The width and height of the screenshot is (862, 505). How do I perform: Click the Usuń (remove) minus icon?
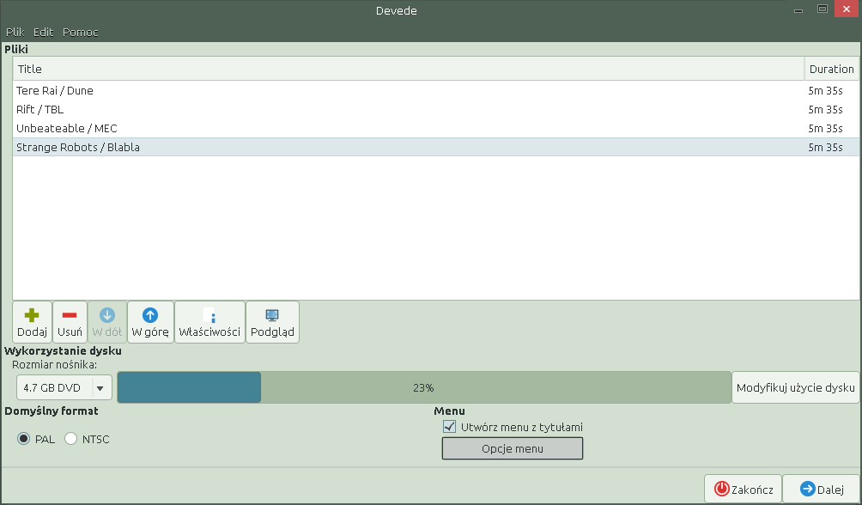click(70, 315)
